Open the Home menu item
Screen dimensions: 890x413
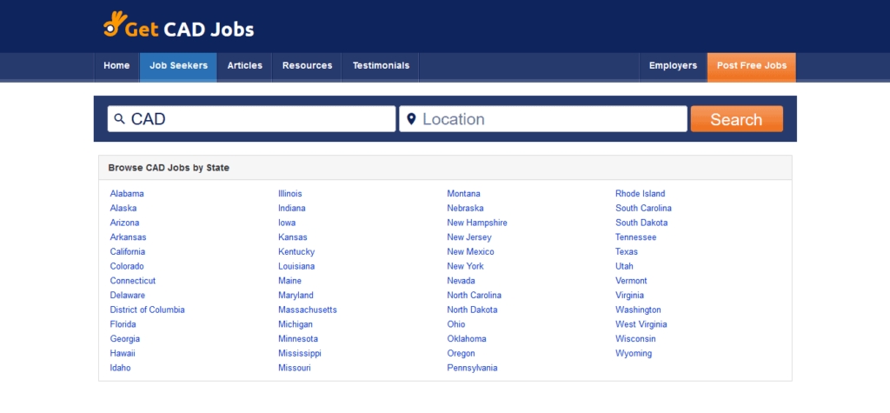(116, 66)
